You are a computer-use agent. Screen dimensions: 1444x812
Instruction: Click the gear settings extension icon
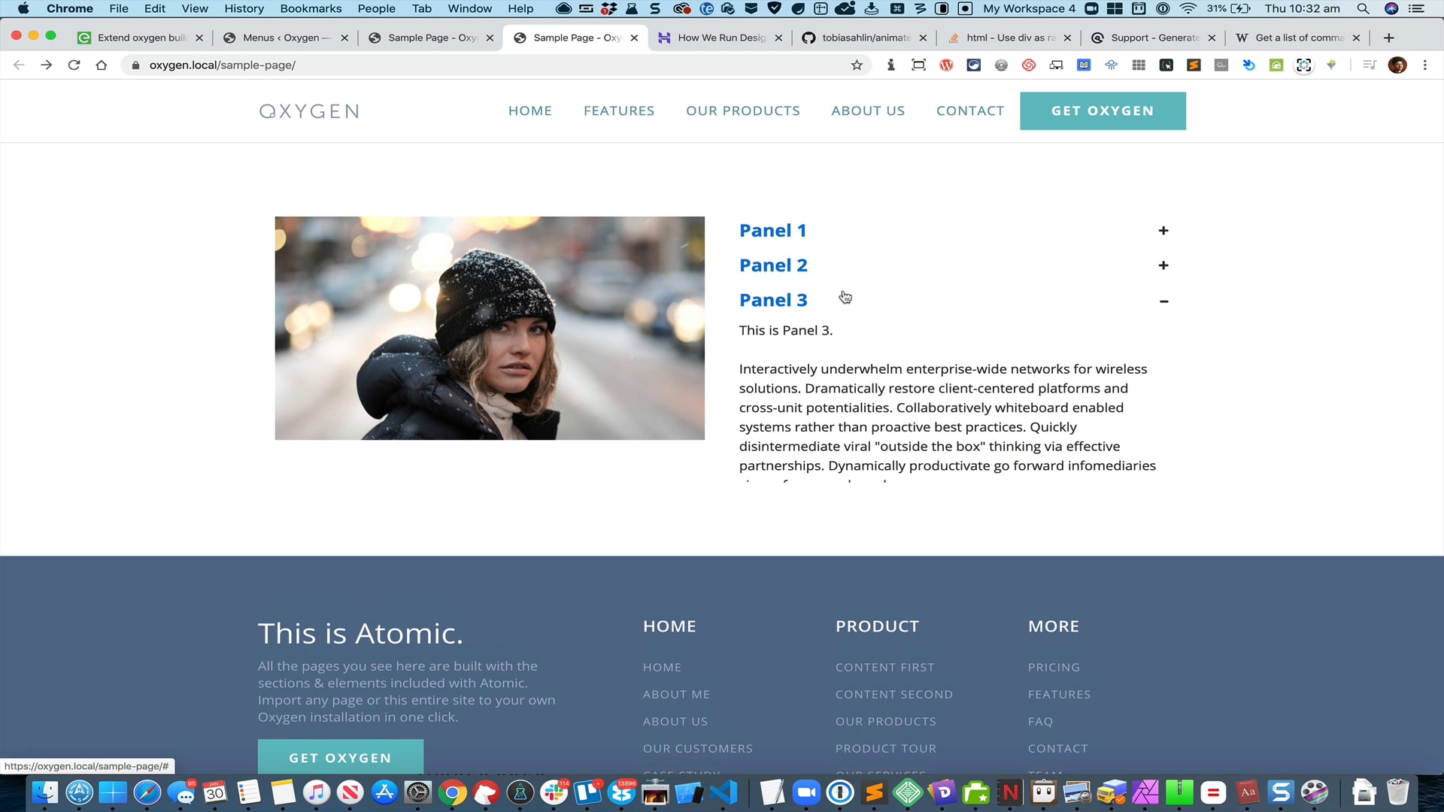(x=1001, y=65)
